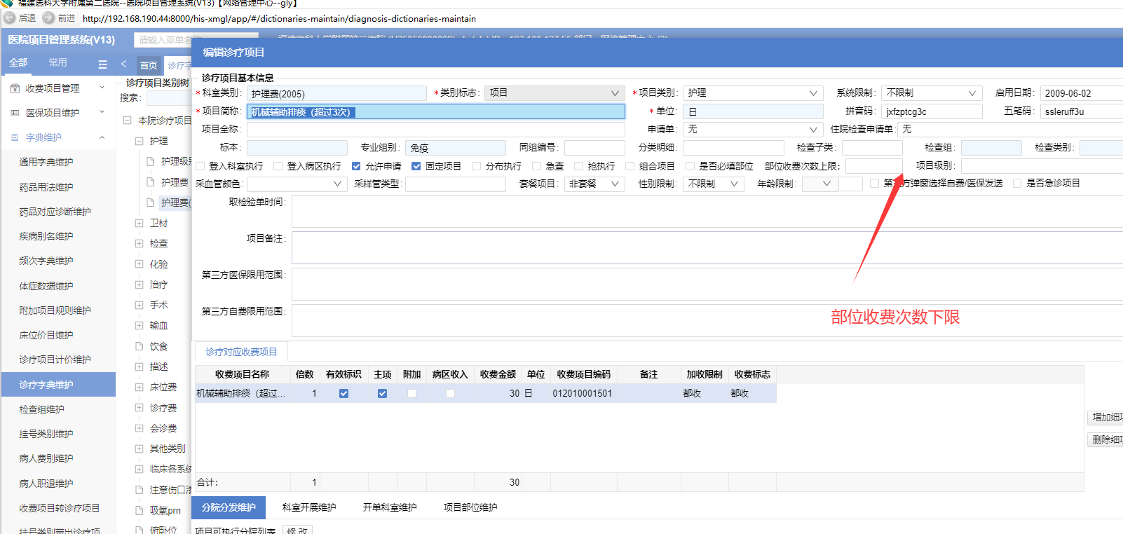Click the browser address bar URL

[279, 18]
